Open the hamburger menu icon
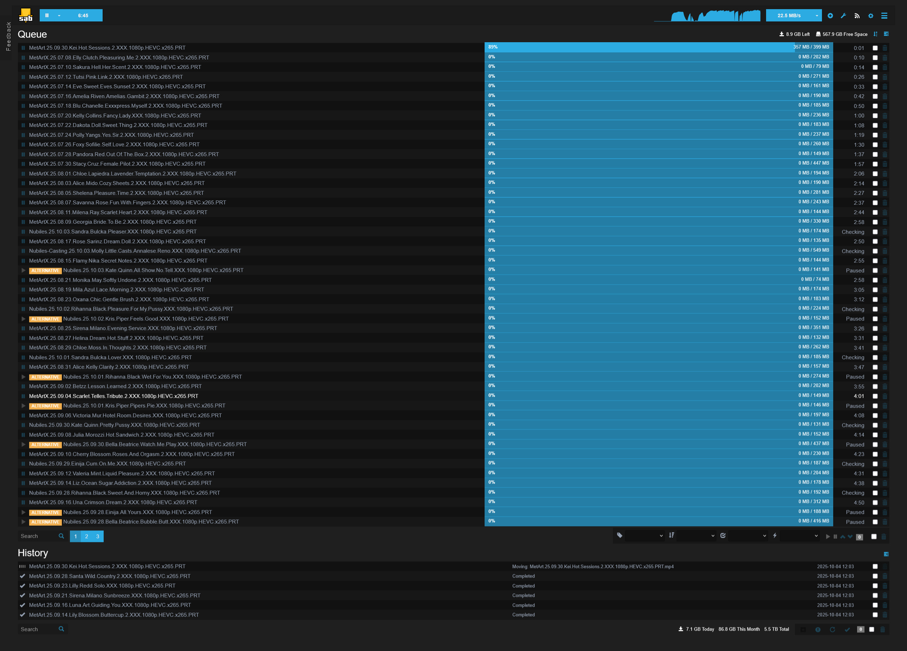The width and height of the screenshot is (907, 651). tap(884, 15)
